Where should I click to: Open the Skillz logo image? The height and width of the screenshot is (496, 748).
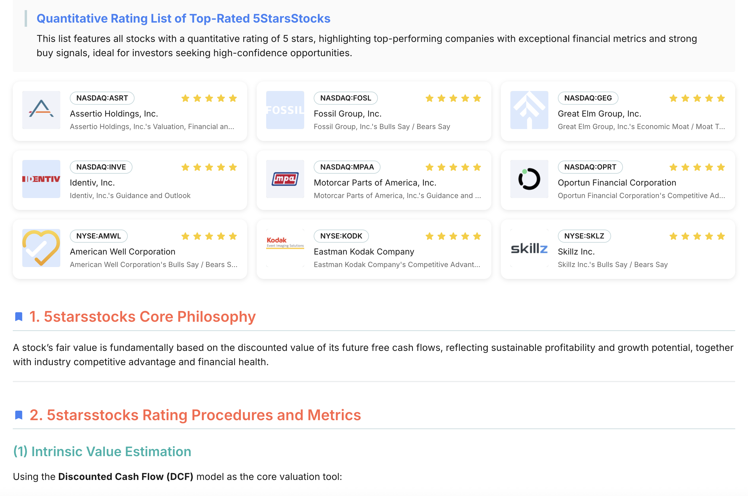pyautogui.click(x=529, y=248)
